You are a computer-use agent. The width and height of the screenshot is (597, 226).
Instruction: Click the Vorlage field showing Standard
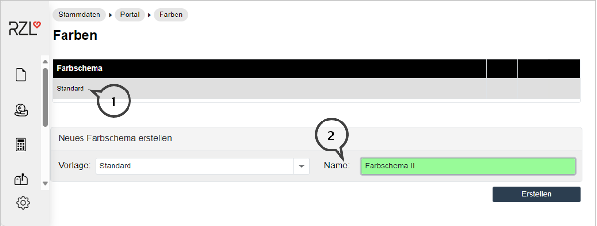[x=194, y=166]
